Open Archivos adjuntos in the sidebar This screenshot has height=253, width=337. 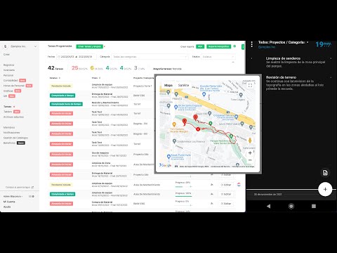pyautogui.click(x=13, y=117)
